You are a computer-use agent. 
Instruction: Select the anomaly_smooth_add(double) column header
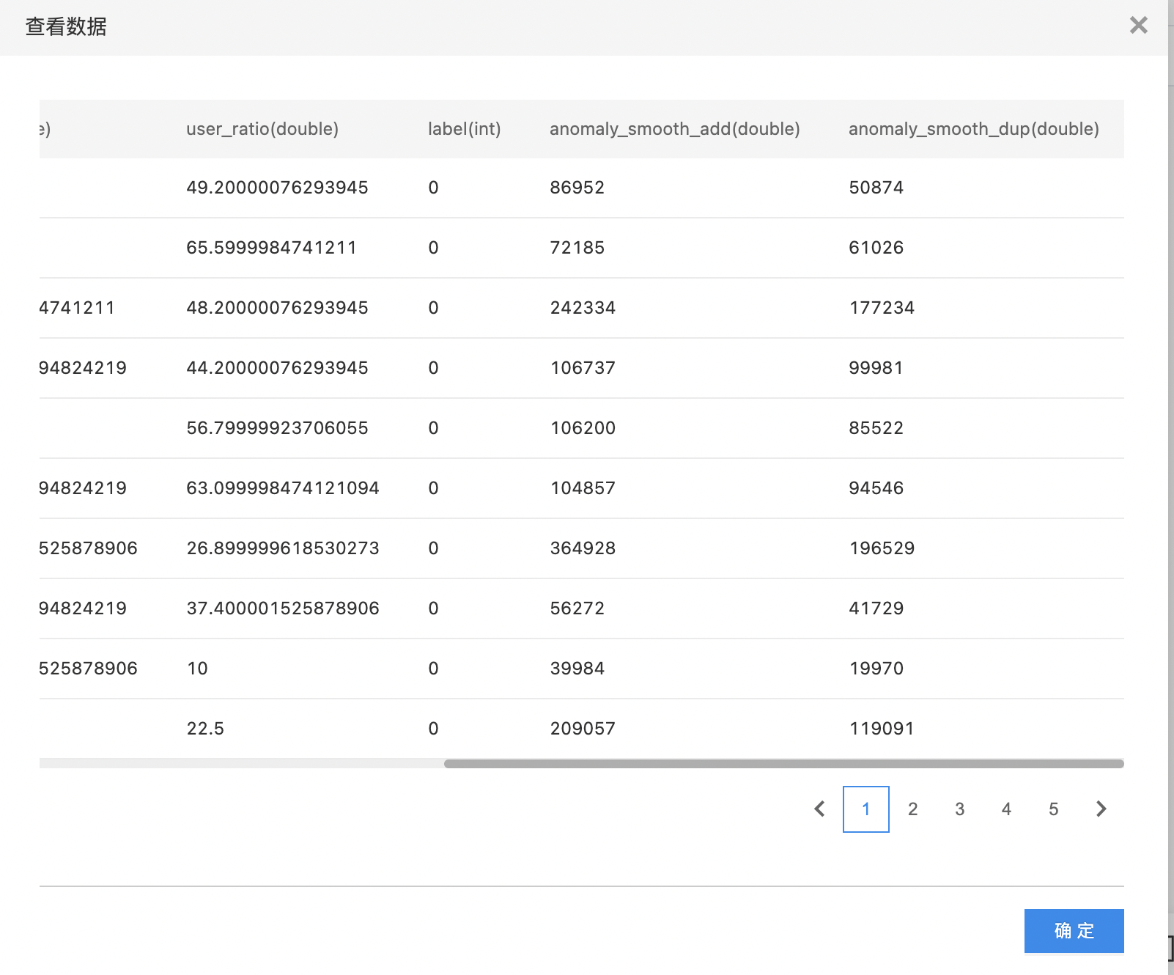point(674,129)
